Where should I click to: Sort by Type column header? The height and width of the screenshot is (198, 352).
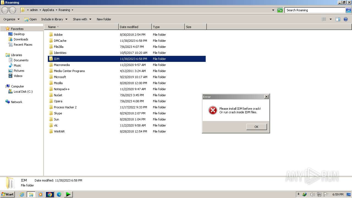tap(168, 27)
